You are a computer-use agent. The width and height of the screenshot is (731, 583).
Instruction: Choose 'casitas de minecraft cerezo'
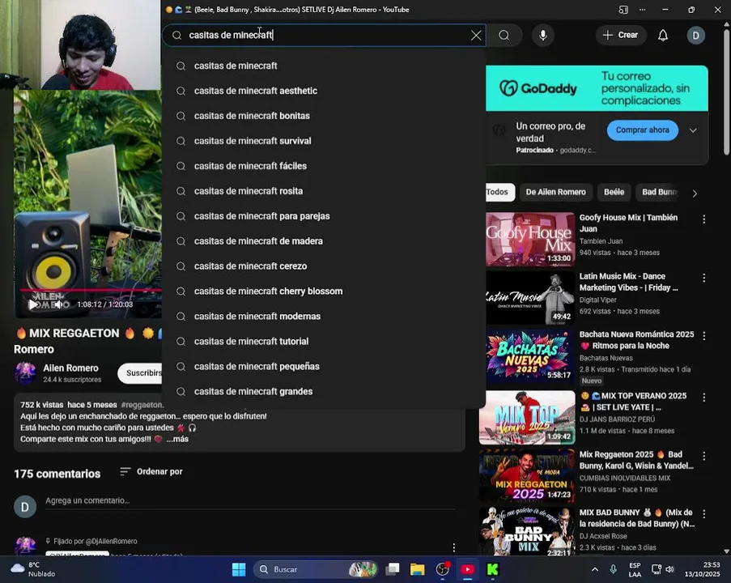324,266
